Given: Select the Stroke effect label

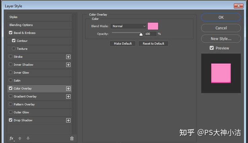Looking at the screenshot, I should click(x=18, y=57).
